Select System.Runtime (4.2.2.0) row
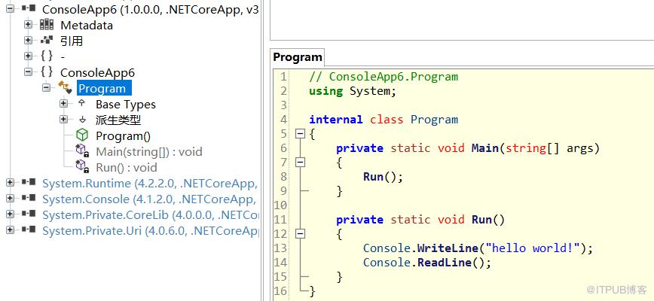Viewport: 654px width, 301px height. (x=151, y=184)
